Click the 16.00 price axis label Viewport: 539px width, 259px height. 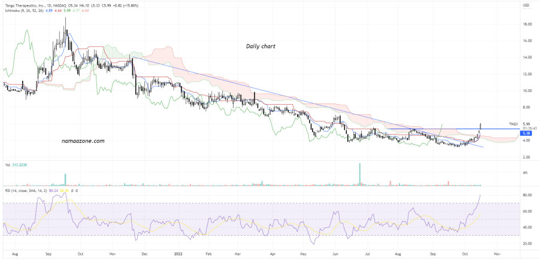click(x=528, y=41)
